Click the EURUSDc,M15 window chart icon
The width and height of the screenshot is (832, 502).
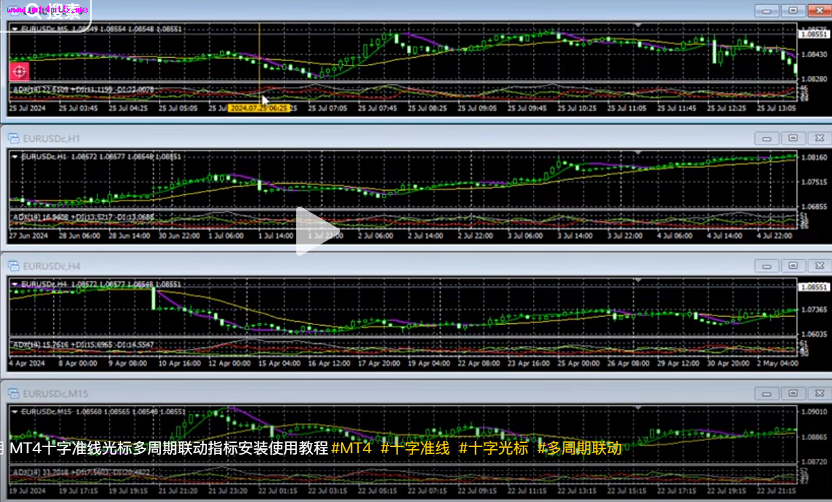point(13,394)
